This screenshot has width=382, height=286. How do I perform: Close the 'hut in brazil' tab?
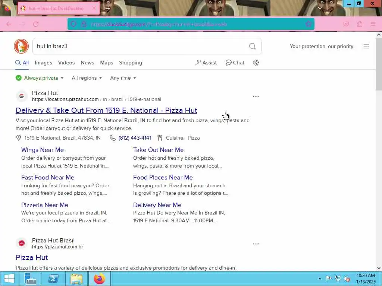coord(94,8)
